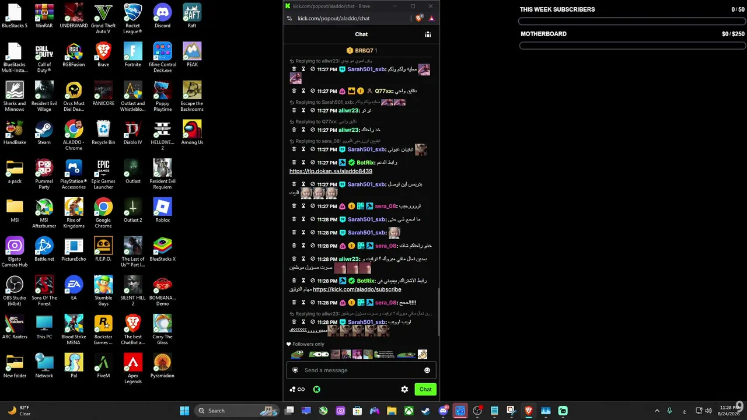Click the username aliwr23 on 'صرت مسؤول' message
The width and height of the screenshot is (747, 420).
click(x=349, y=259)
